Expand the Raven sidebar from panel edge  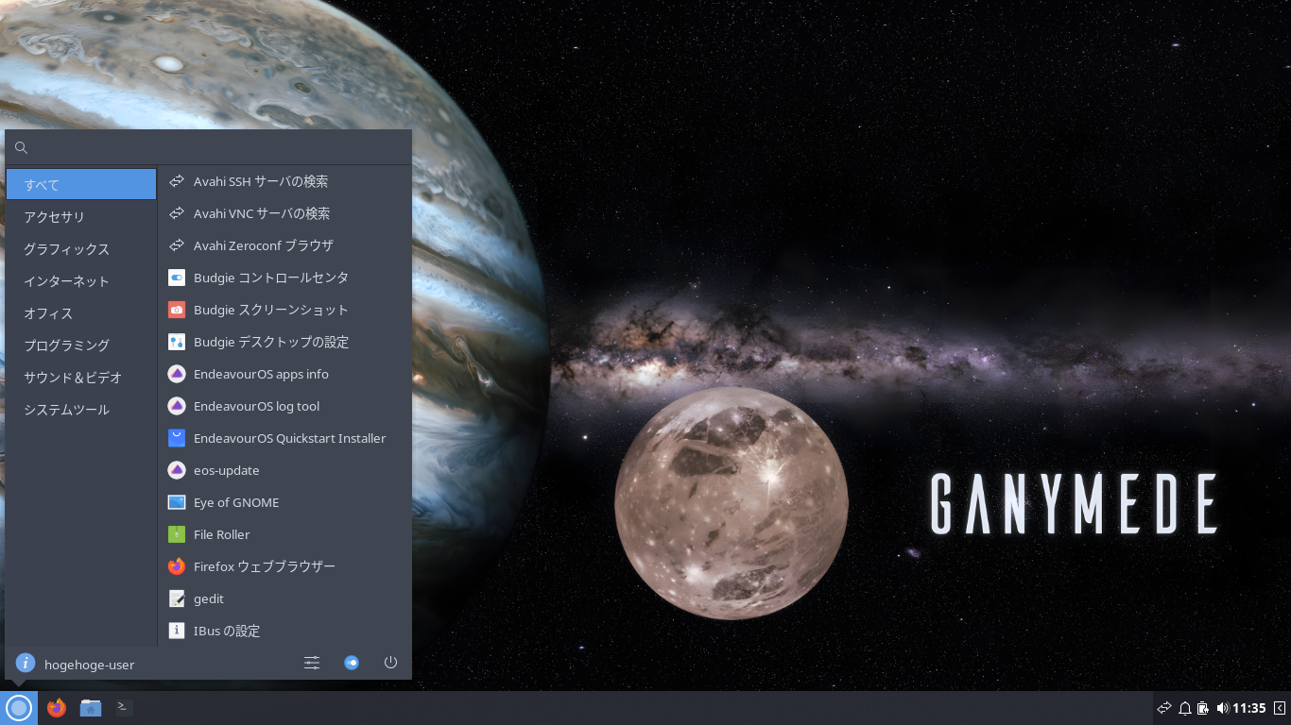point(1280,708)
